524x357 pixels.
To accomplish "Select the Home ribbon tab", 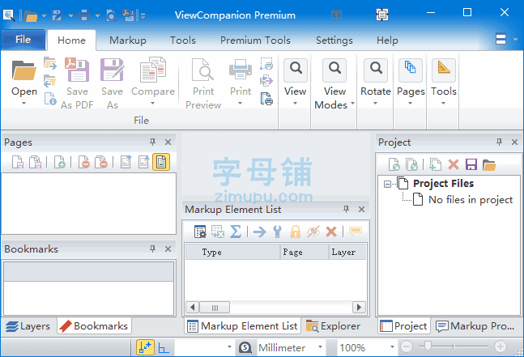I will [71, 40].
